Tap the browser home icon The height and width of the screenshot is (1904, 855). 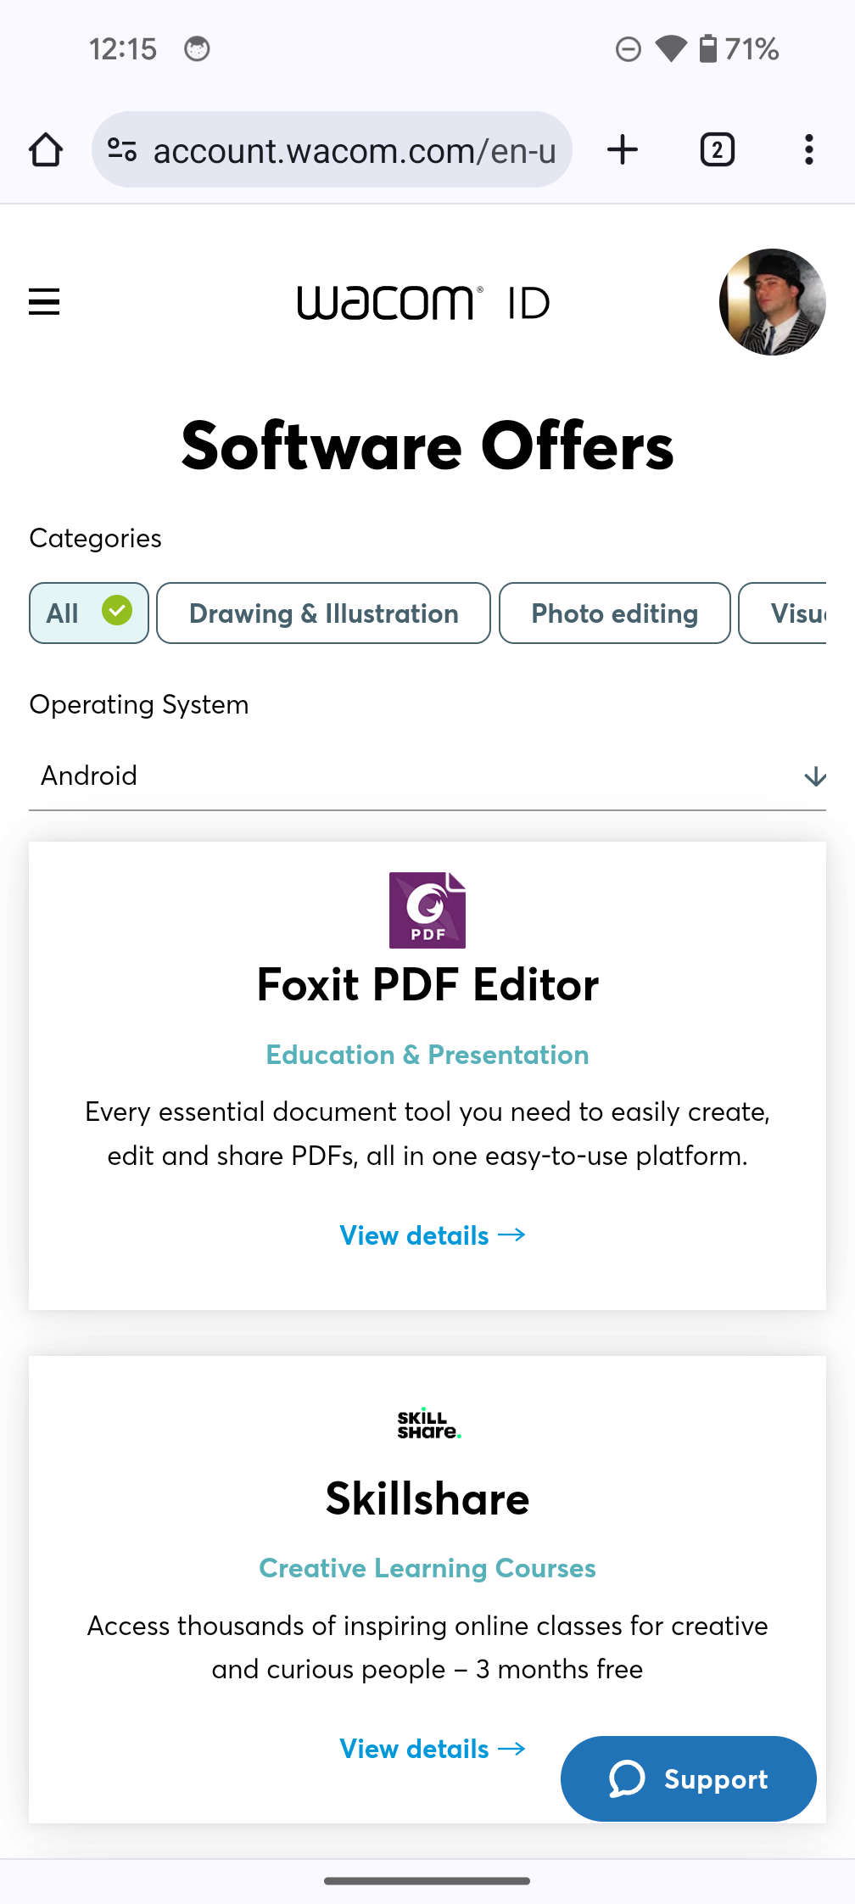point(46,150)
